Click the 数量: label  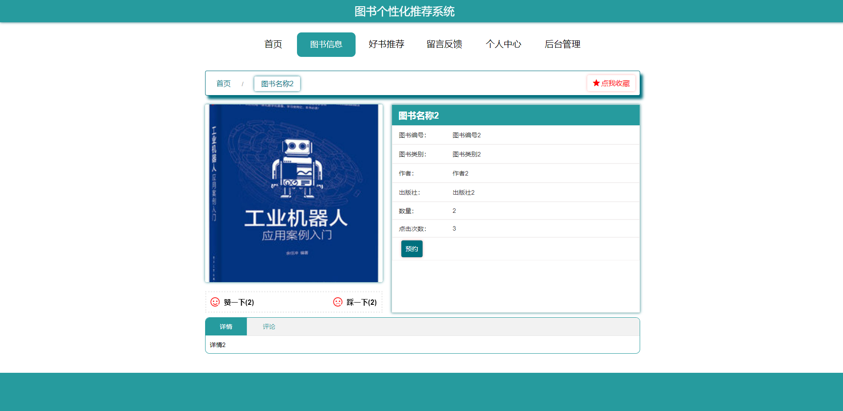406,211
